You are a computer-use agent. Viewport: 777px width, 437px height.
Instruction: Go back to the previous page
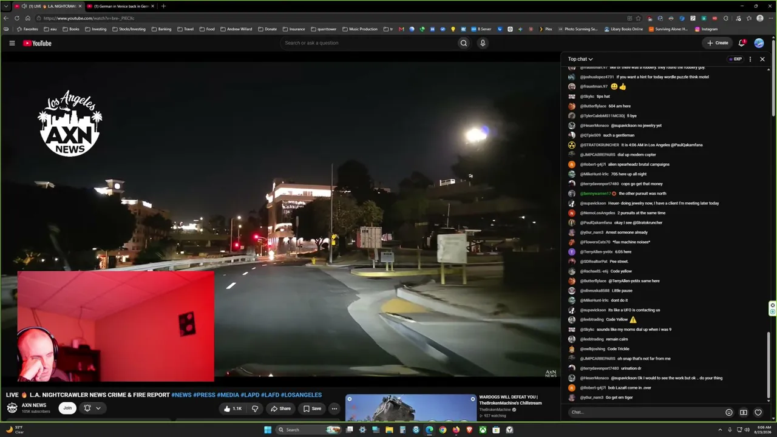tap(6, 18)
